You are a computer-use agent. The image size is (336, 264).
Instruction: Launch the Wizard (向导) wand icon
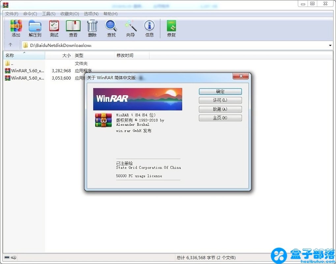coord(131,28)
